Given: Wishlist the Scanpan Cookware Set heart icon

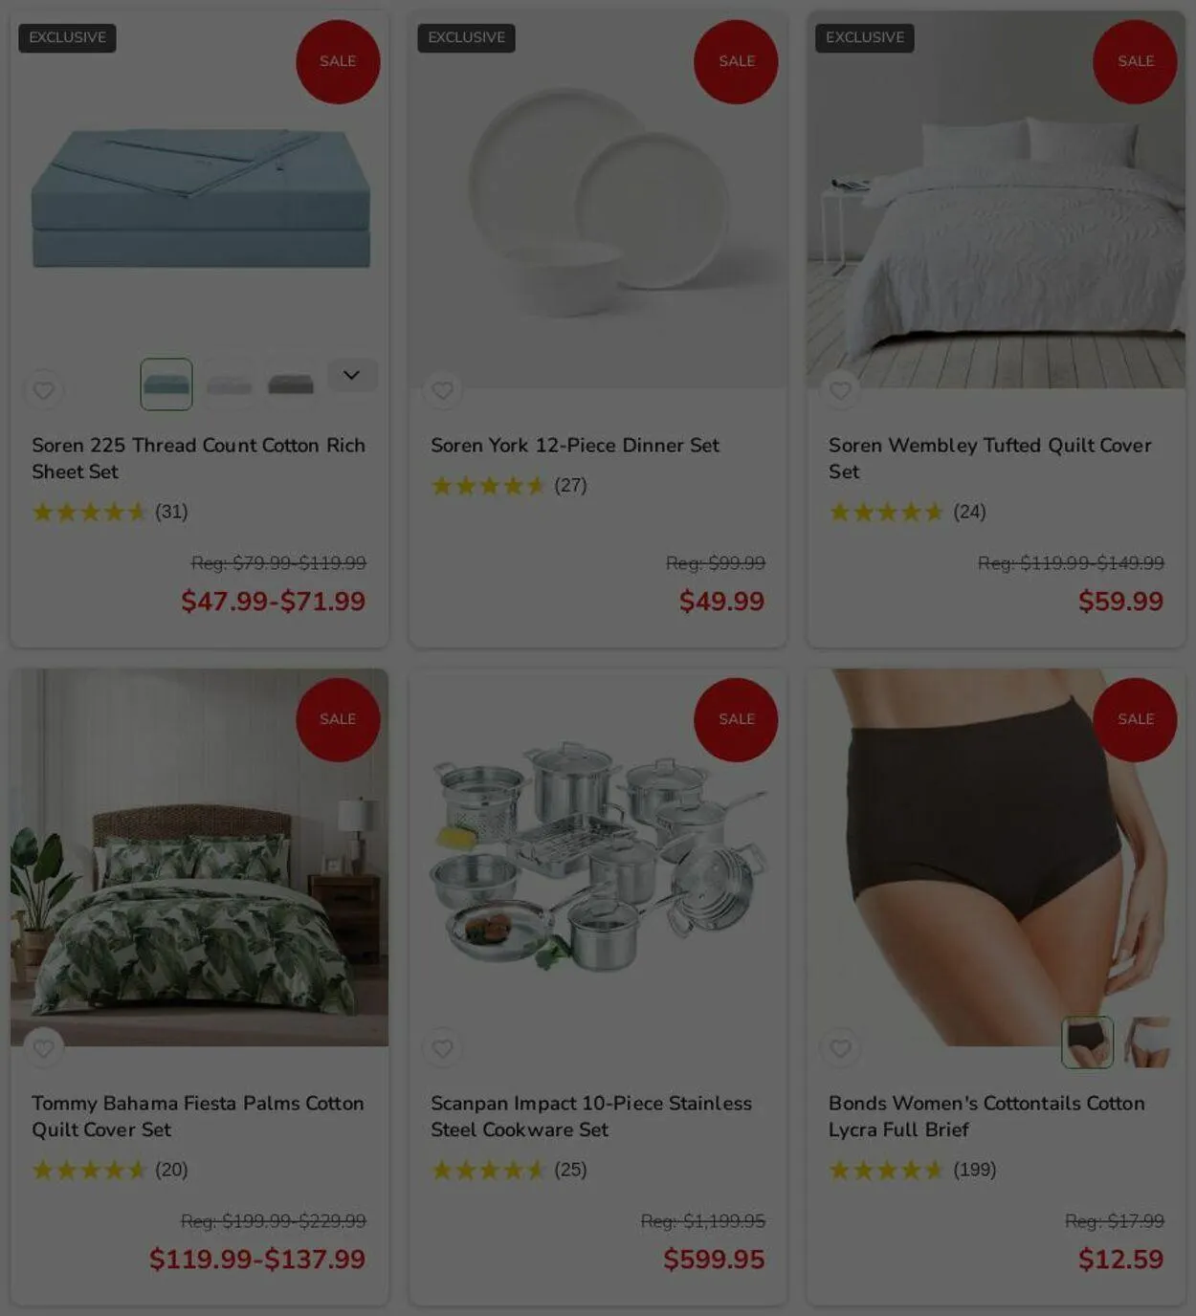Looking at the screenshot, I should click(442, 1048).
